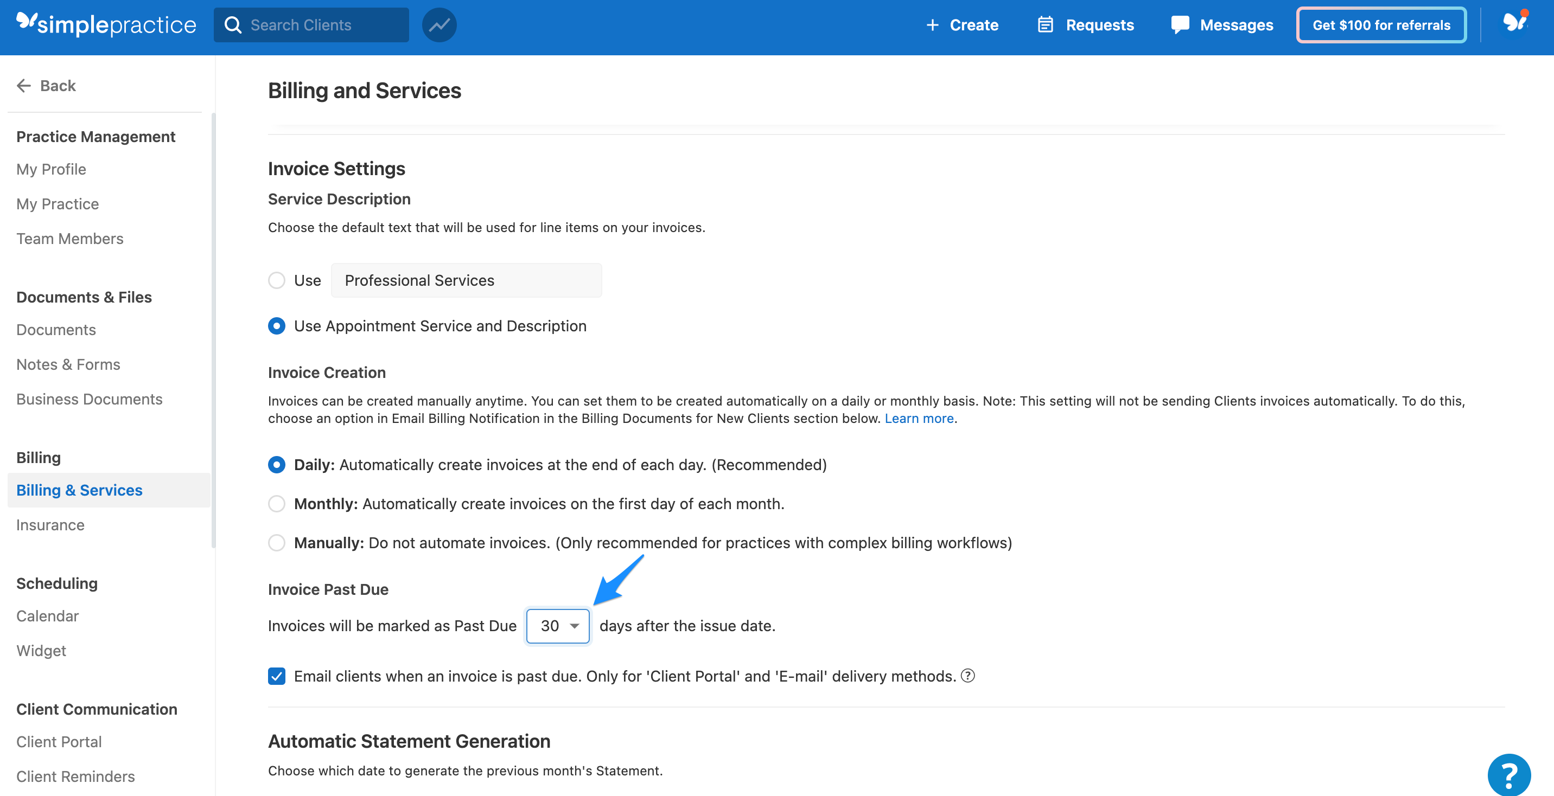Select Monthly invoice creation

pyautogui.click(x=276, y=504)
